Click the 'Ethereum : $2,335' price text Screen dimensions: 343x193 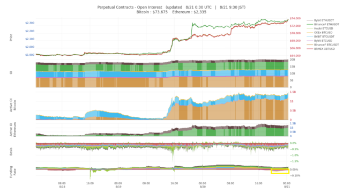[189, 12]
